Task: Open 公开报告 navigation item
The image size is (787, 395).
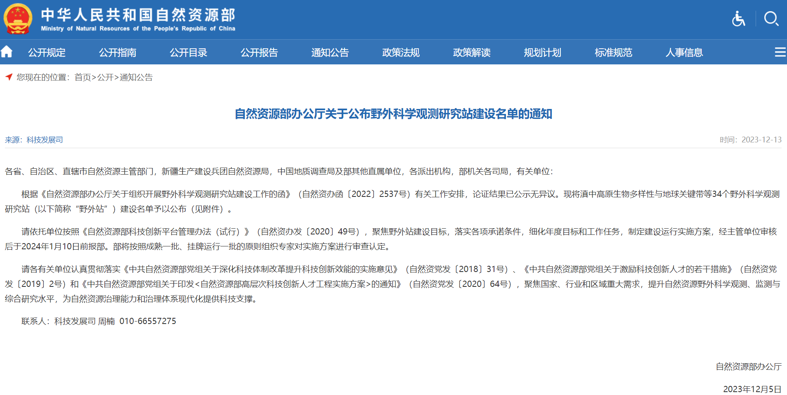Action: tap(259, 52)
